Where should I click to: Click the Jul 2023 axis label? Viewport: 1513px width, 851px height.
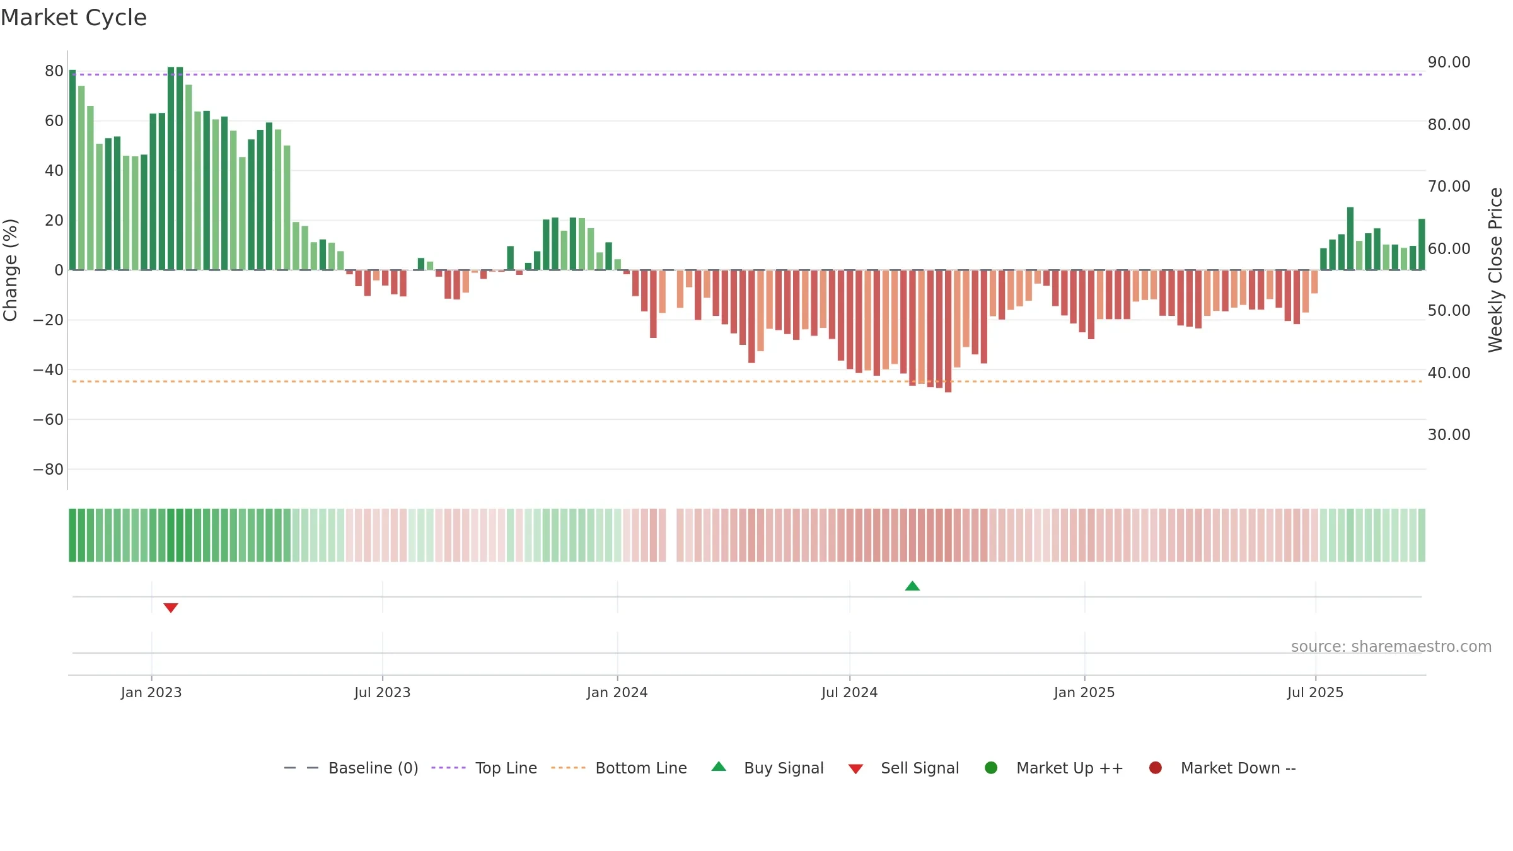pos(383,693)
